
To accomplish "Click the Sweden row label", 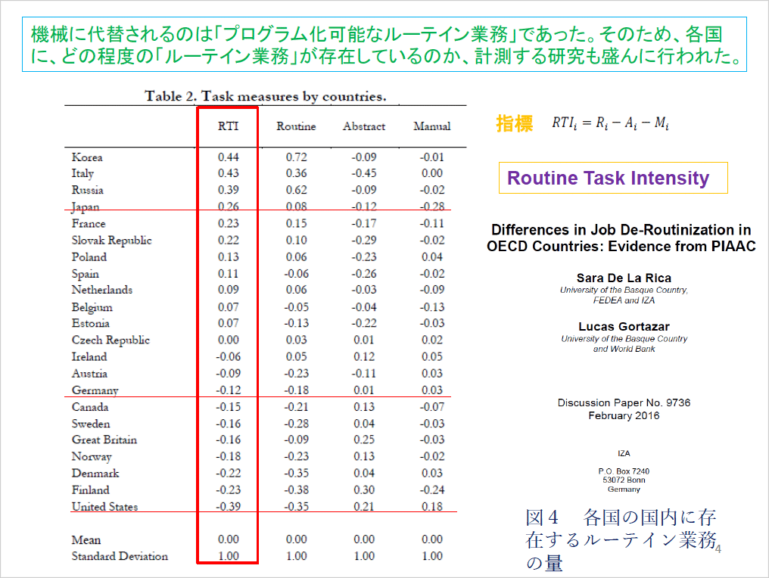I will tap(91, 424).
